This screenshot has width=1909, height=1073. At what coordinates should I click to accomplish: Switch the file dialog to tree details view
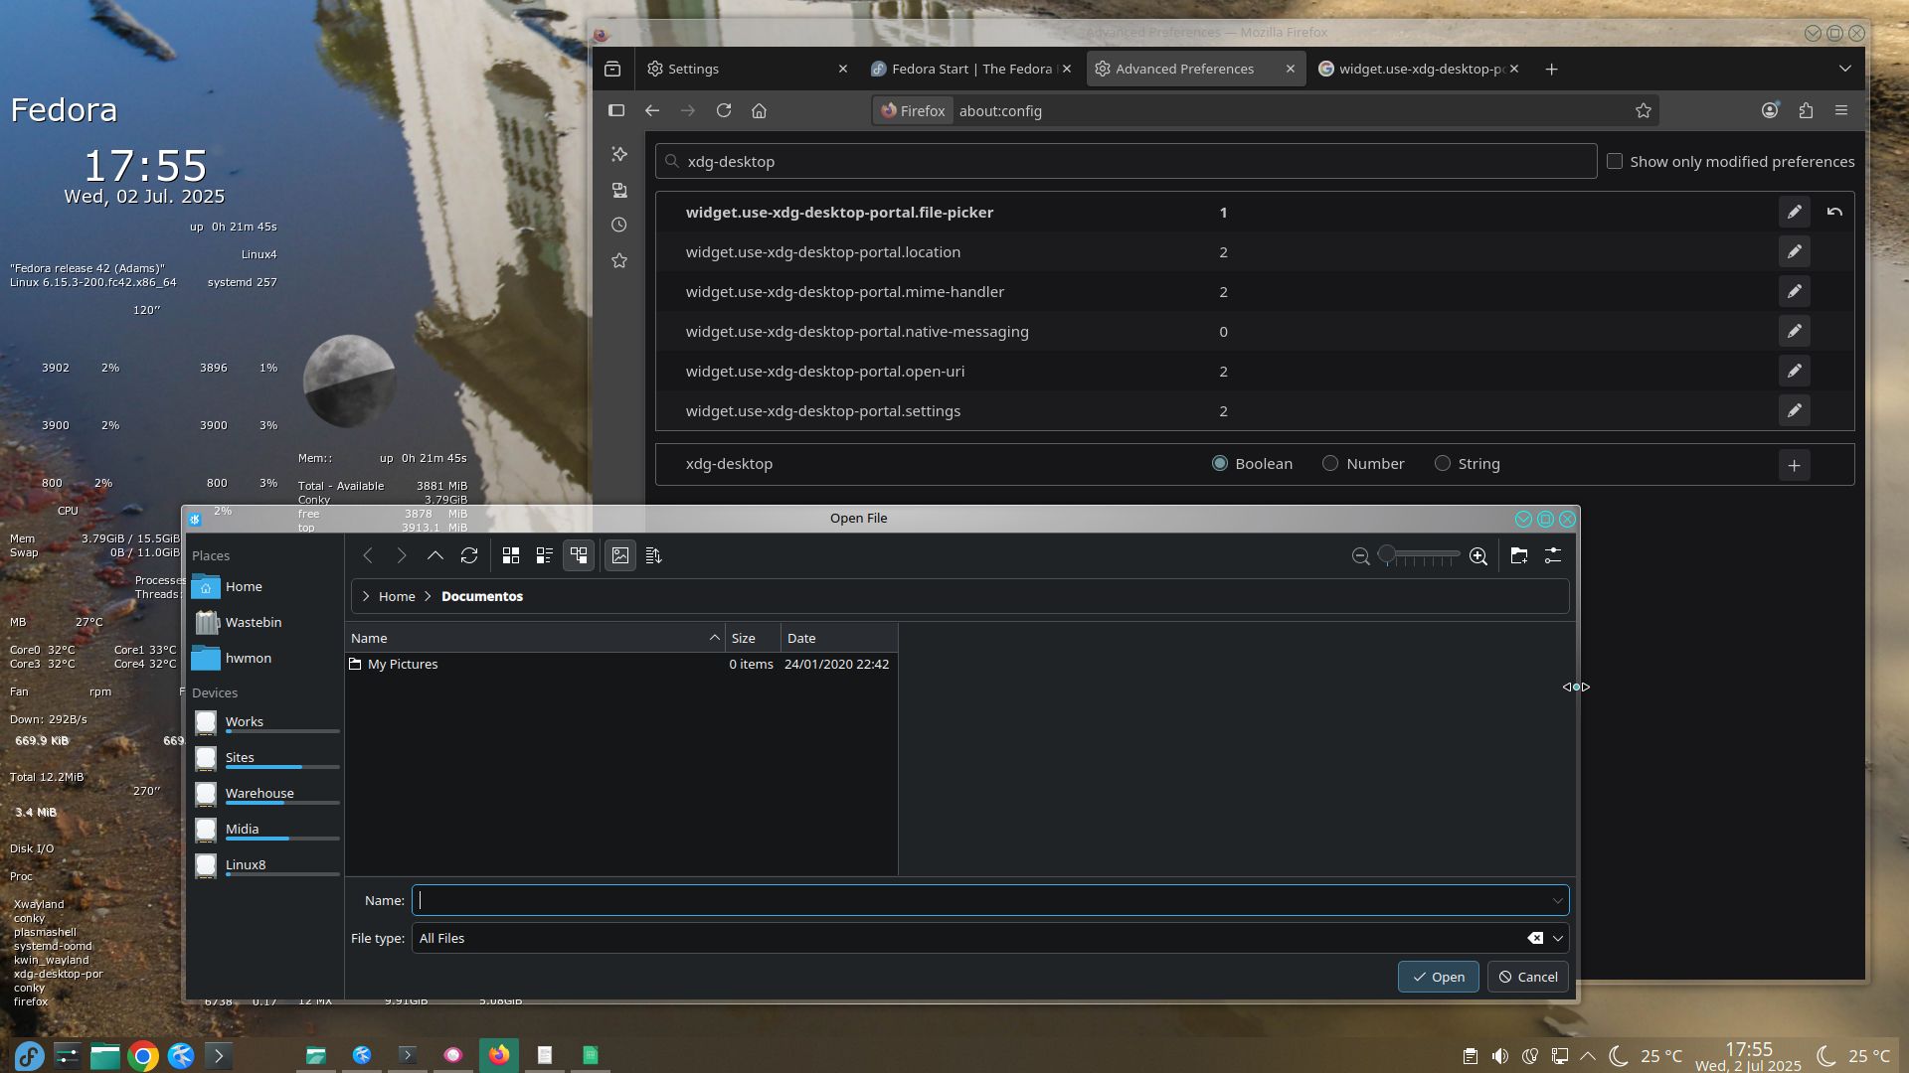(579, 555)
